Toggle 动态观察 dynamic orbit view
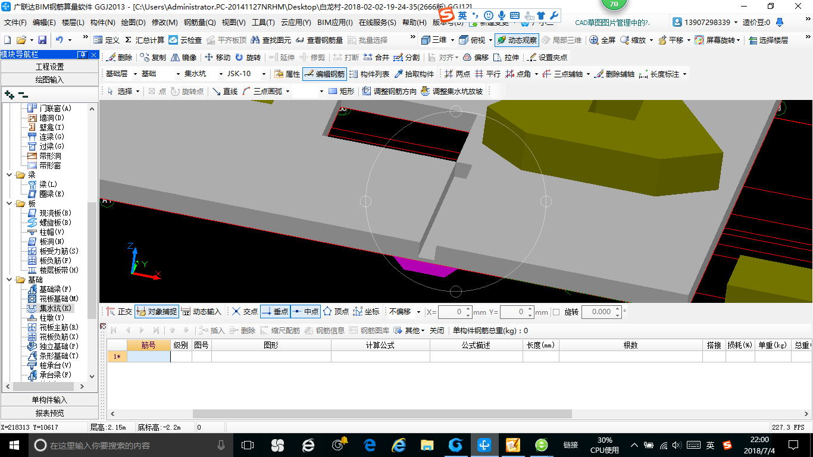813x457 pixels. click(x=516, y=40)
